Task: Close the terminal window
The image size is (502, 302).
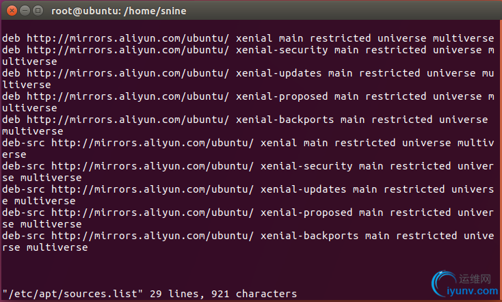Action: tap(12, 10)
